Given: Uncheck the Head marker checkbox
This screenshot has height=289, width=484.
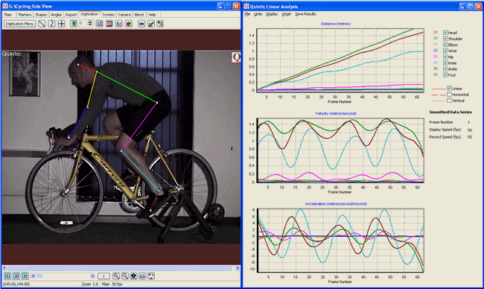Looking at the screenshot, I should coord(445,33).
